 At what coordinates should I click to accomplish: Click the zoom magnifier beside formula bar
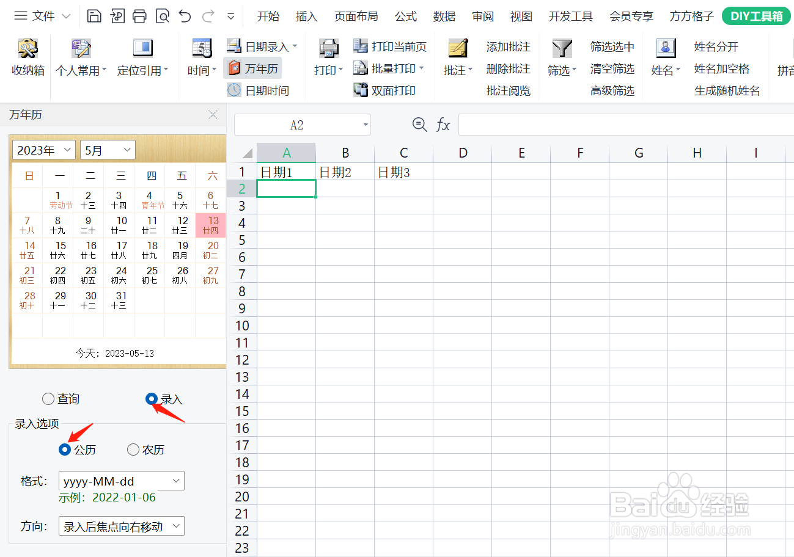(419, 125)
